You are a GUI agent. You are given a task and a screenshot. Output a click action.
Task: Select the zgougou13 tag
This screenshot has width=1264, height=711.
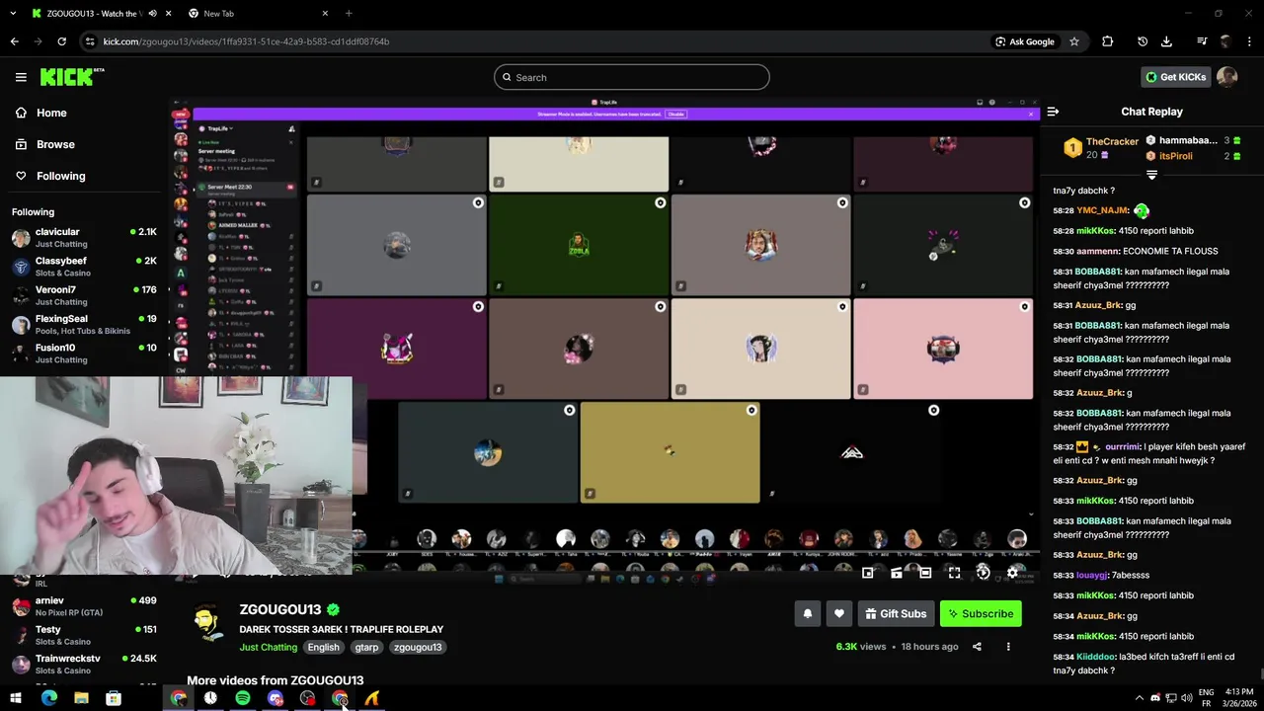pyautogui.click(x=418, y=647)
